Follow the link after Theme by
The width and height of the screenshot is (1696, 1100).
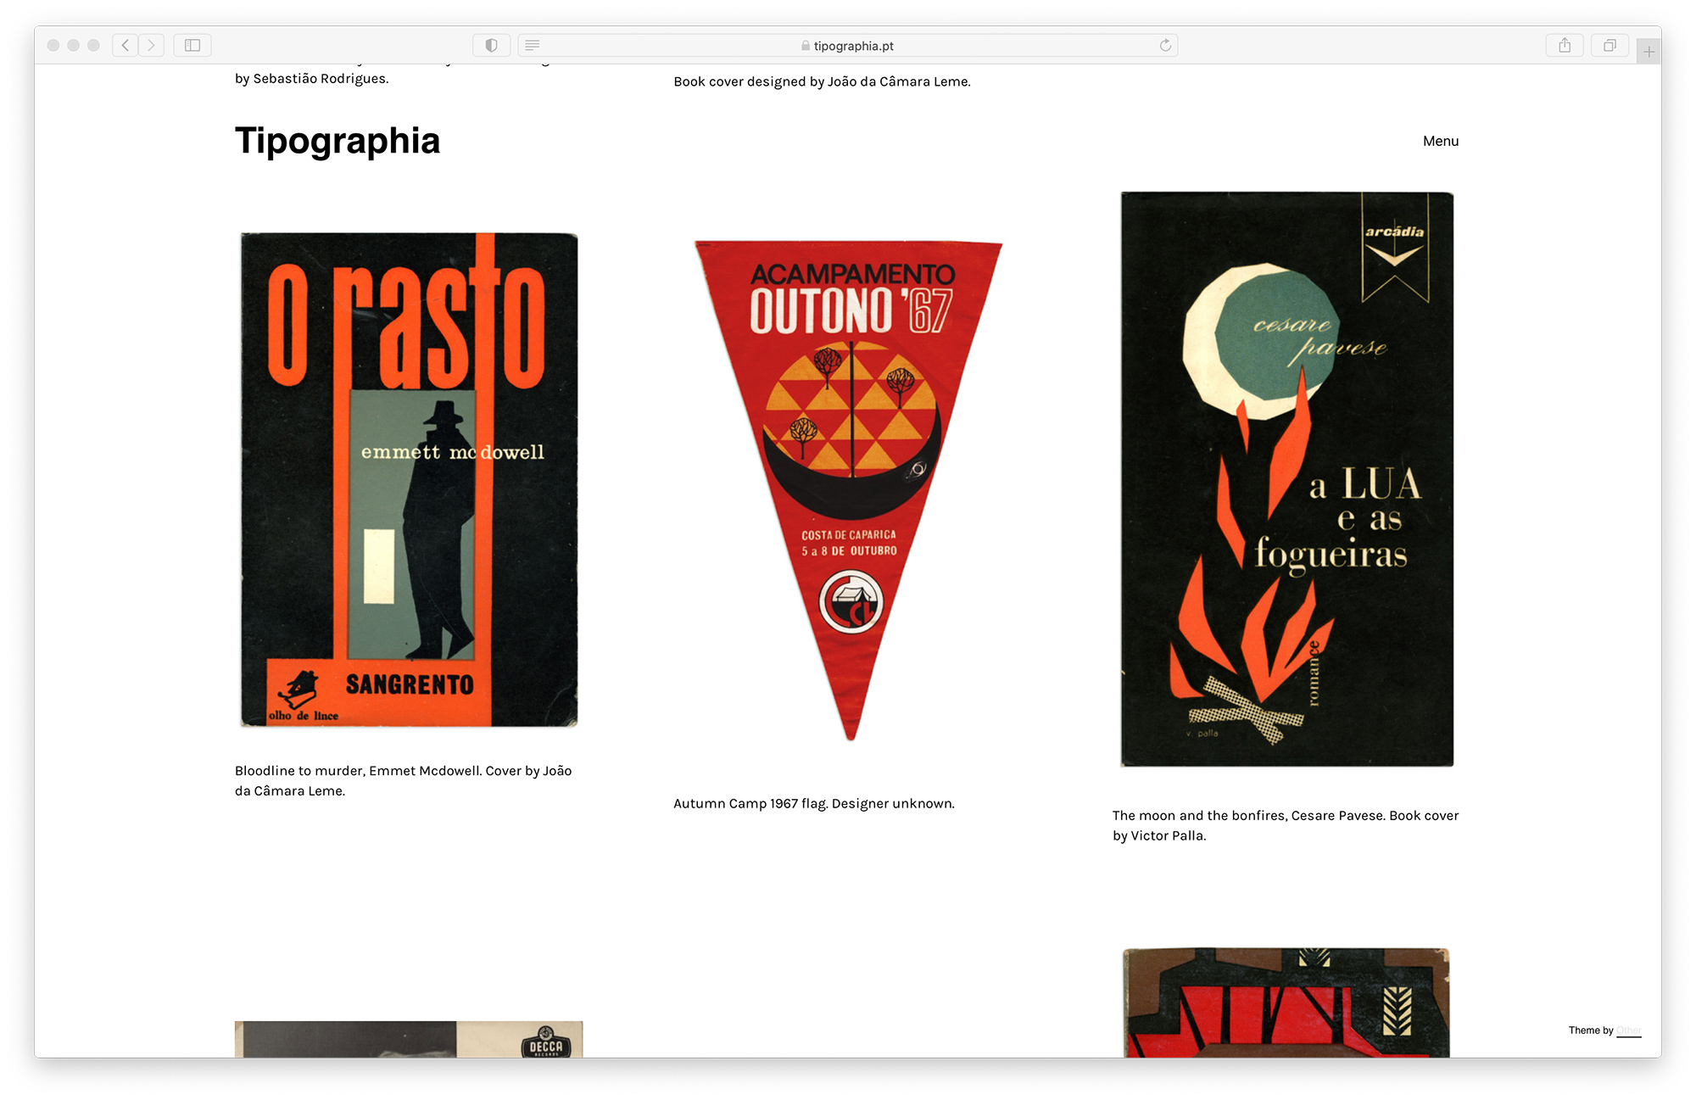pyautogui.click(x=1629, y=1031)
